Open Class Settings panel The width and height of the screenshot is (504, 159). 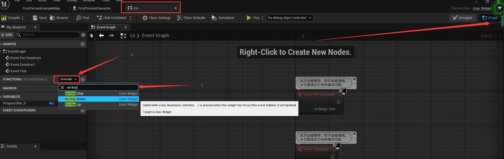point(156,18)
